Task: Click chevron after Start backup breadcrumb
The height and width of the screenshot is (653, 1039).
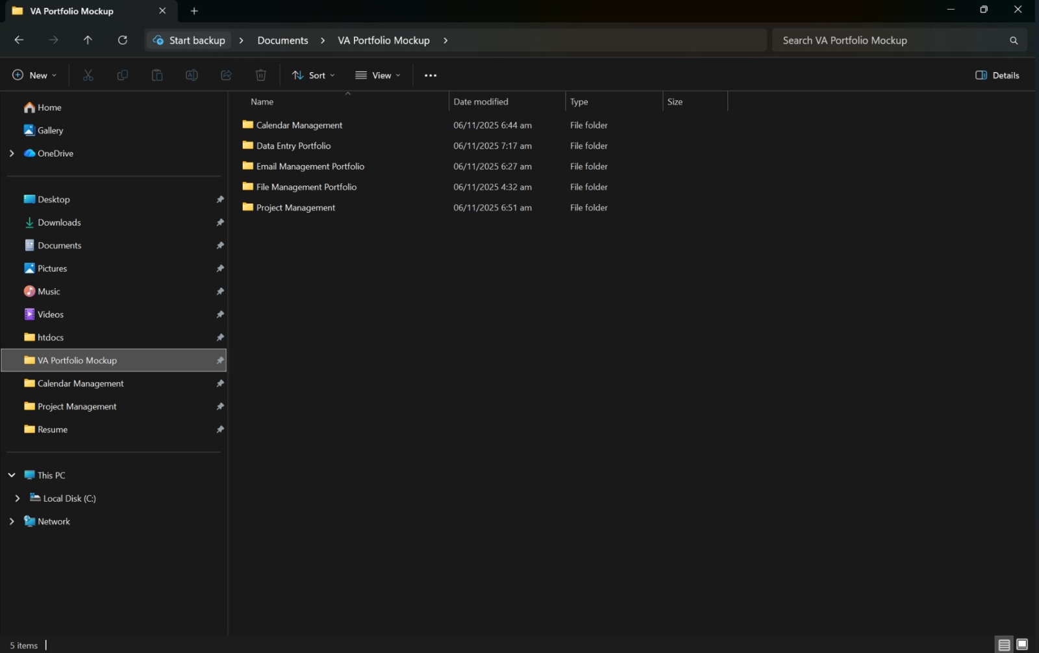Action: 242,40
